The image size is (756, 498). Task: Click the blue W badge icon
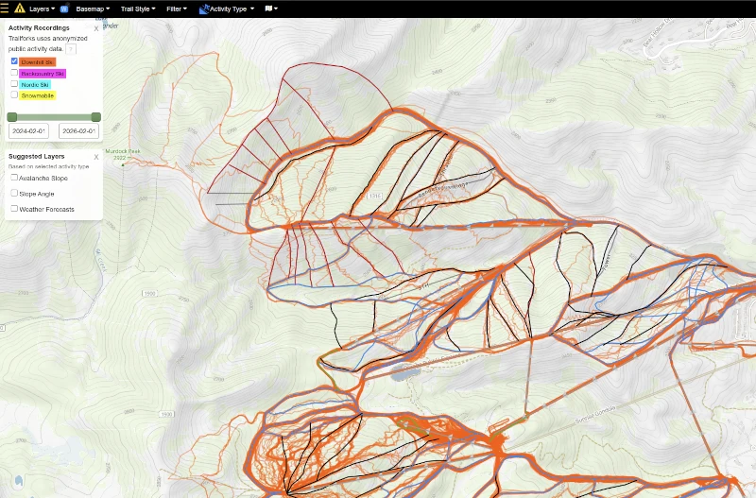64,9
